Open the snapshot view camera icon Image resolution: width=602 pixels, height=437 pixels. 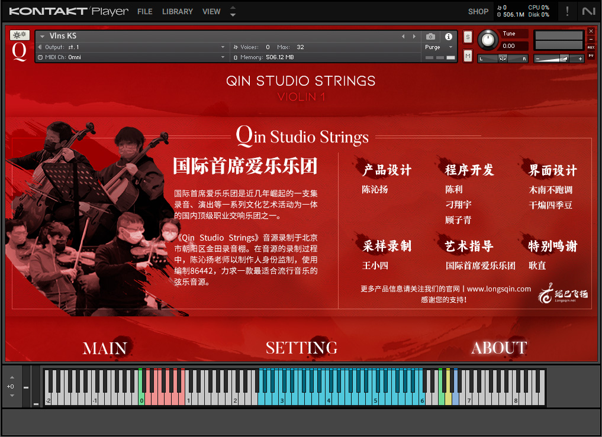[431, 37]
